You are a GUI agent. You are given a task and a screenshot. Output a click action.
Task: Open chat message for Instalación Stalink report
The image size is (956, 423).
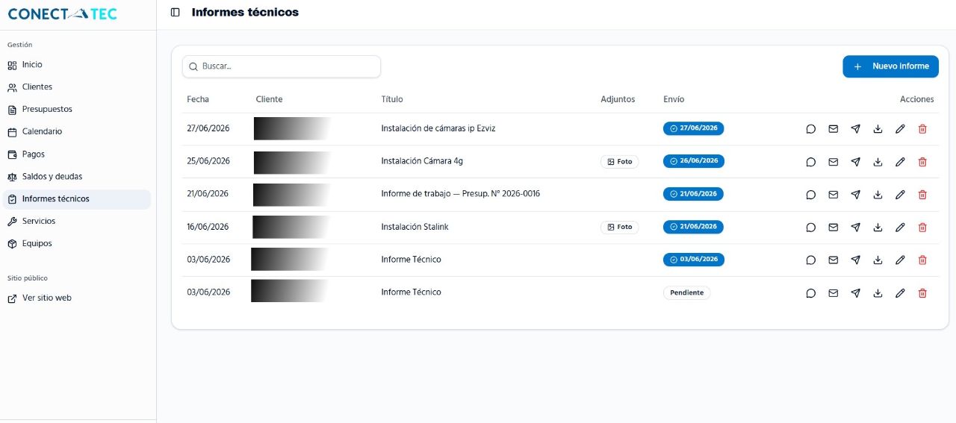(x=810, y=228)
